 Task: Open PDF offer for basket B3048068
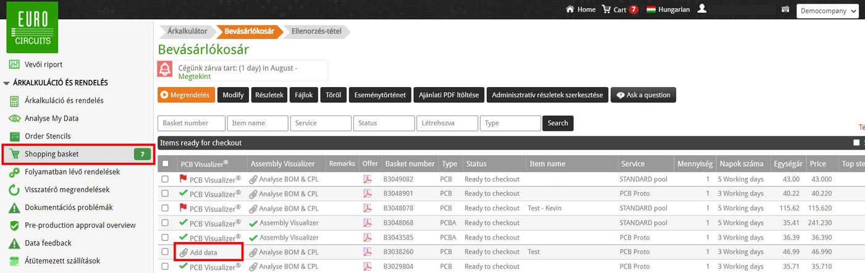tap(367, 223)
